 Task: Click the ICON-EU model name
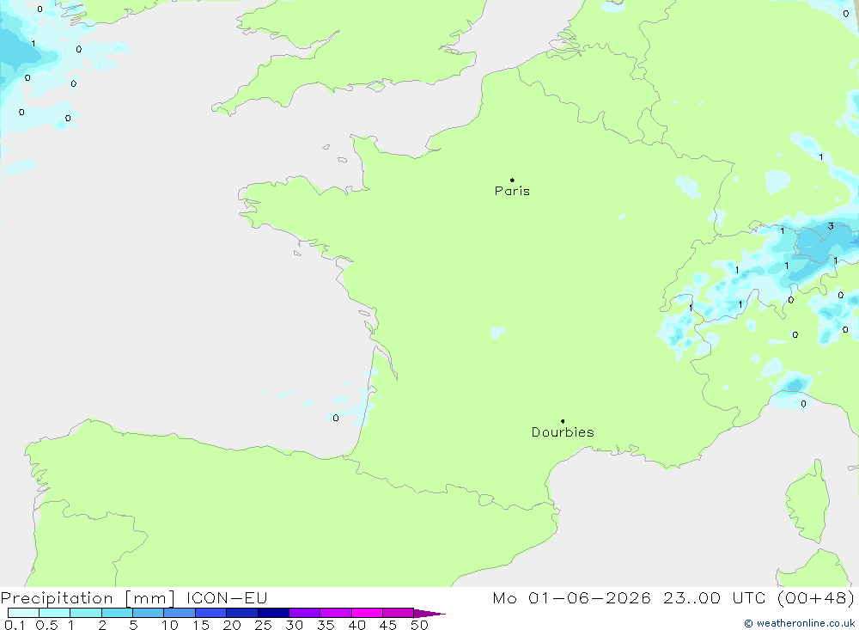pyautogui.click(x=227, y=598)
